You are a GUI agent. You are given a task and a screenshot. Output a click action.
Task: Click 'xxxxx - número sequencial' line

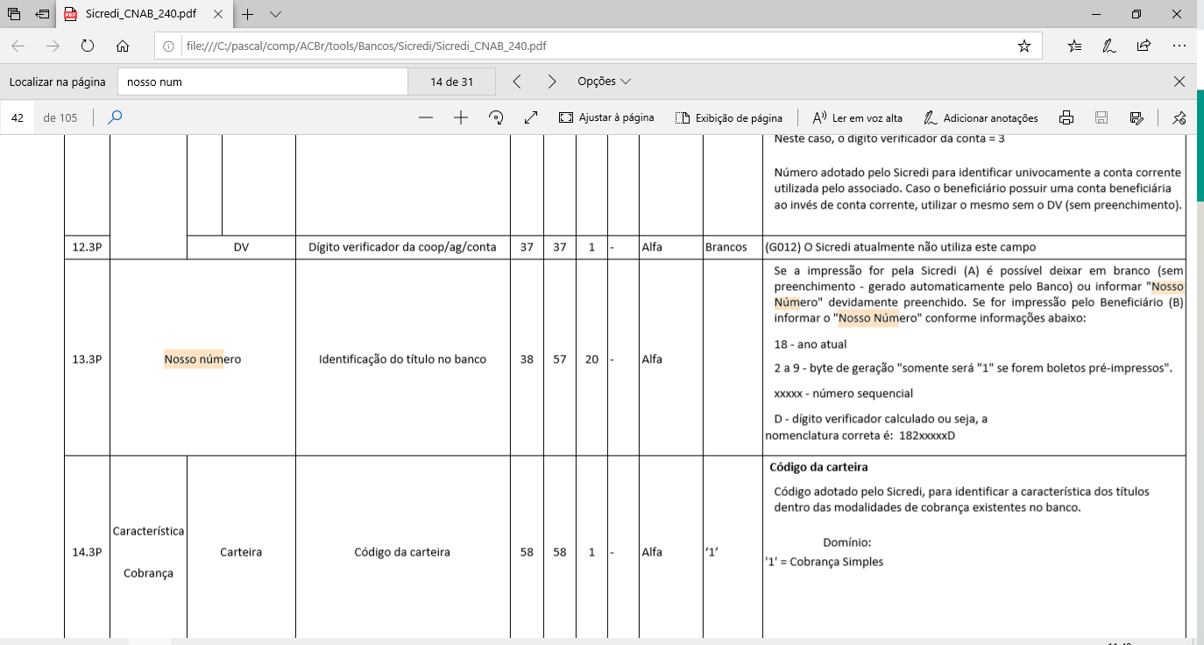click(x=844, y=393)
